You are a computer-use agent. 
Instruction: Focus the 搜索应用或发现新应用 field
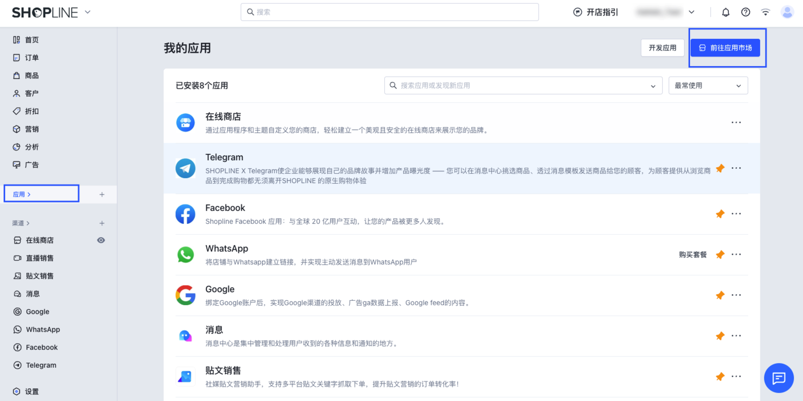(523, 85)
